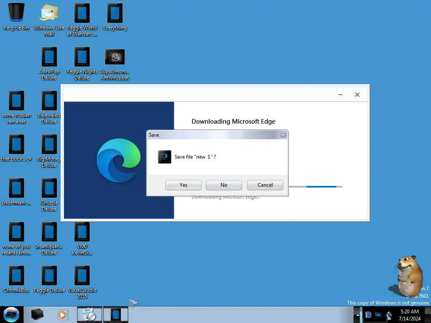Open Windows Media Player from the taskbar

coord(62,315)
